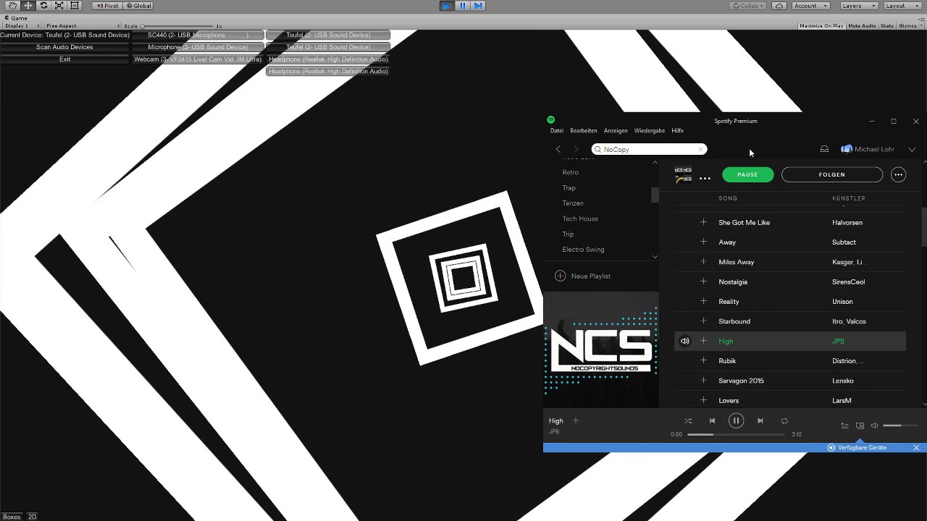The image size is (927, 521).
Task: Open the Spotify play queue
Action: click(844, 425)
